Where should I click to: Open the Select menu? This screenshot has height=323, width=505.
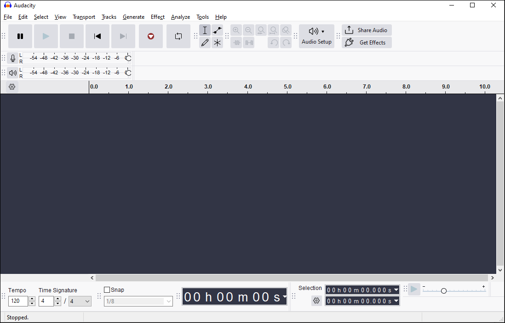coord(41,17)
